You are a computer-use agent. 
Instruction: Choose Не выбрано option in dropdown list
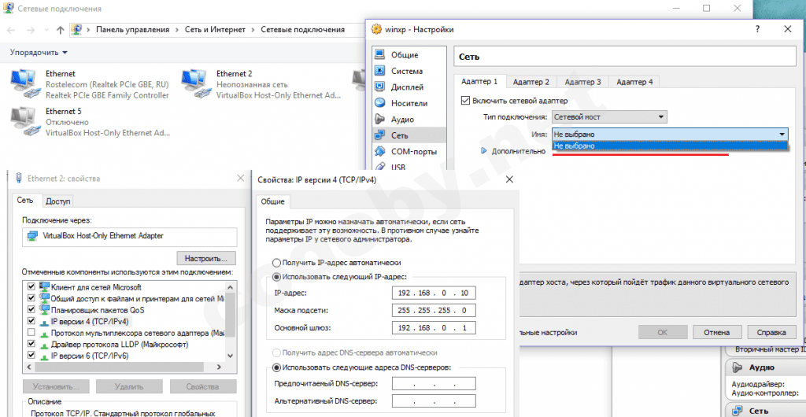669,146
